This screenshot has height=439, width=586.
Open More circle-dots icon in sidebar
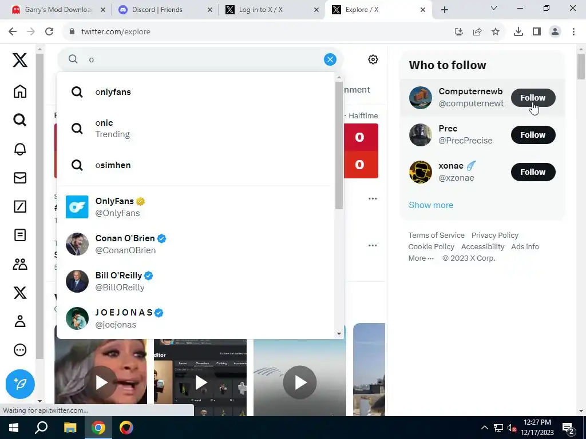[x=20, y=350]
